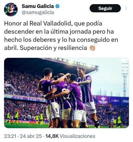This screenshot has width=133, height=142.
Task: Click the Seguir follow button
Action: (105, 8)
